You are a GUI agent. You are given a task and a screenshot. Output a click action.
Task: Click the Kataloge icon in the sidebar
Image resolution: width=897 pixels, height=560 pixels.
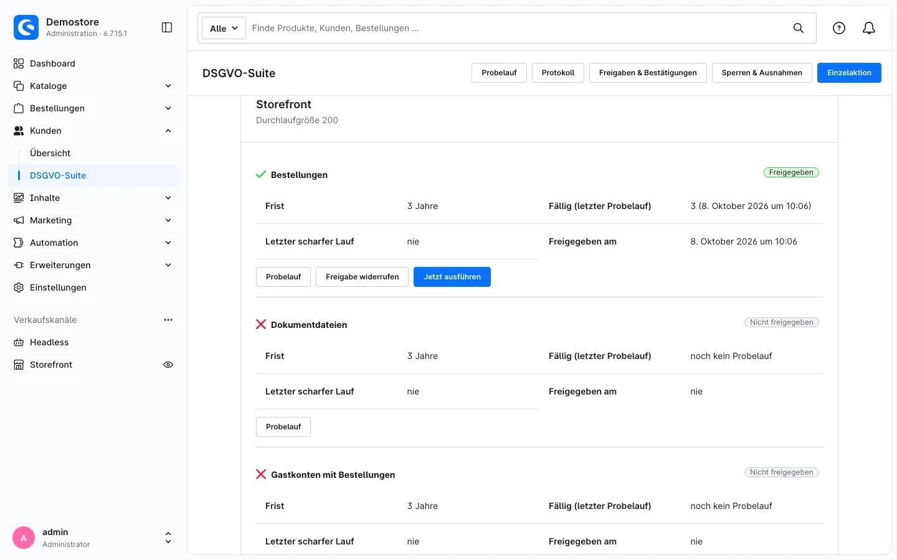tap(19, 86)
